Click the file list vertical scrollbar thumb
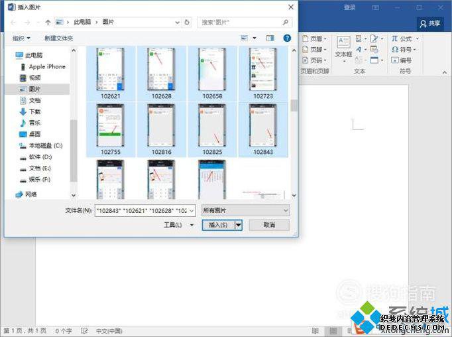This screenshot has height=337, width=452. [294, 105]
